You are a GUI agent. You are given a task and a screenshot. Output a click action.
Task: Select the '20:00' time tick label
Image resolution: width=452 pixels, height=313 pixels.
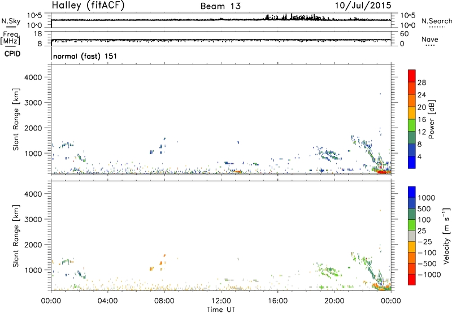pos(334,301)
